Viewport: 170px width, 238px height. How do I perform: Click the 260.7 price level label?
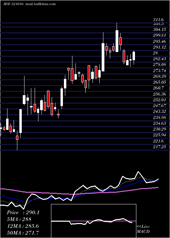click(158, 88)
